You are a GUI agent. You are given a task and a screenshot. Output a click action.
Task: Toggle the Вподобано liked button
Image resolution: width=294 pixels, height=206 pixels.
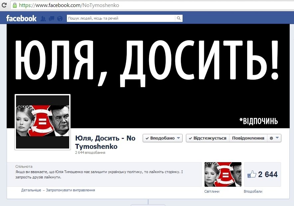click(x=160, y=138)
